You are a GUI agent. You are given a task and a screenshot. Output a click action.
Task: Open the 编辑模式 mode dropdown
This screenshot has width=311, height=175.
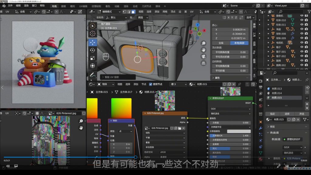[108, 12]
